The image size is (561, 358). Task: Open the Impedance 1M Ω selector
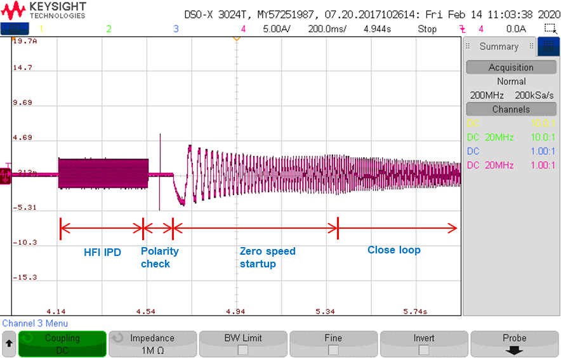pos(152,343)
